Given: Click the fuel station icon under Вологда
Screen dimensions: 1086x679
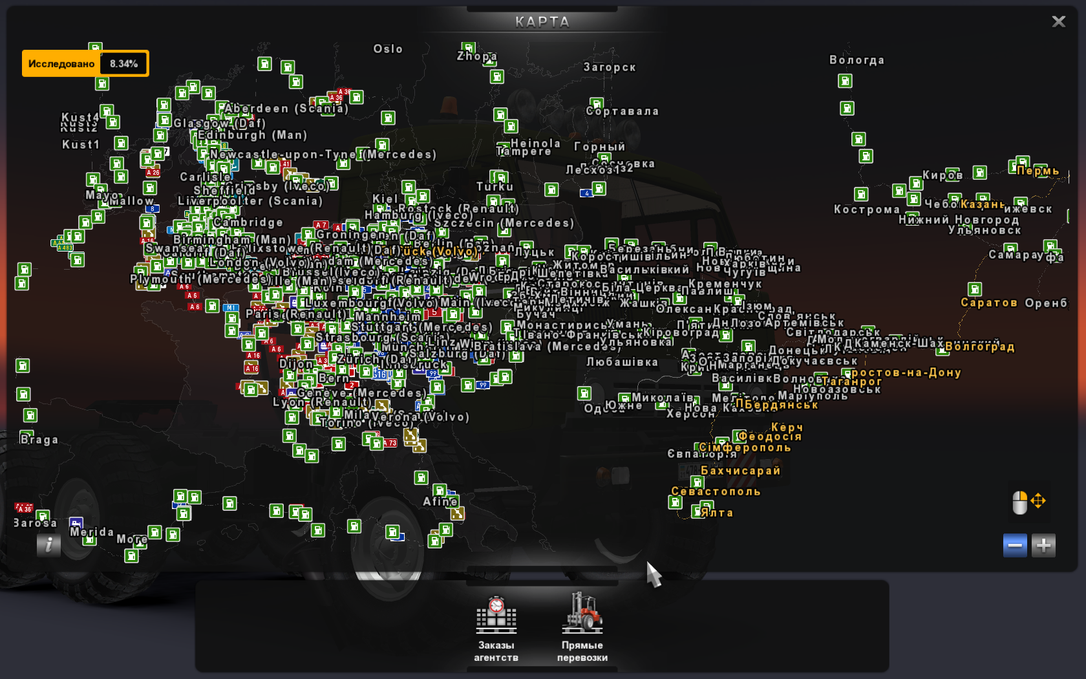Looking at the screenshot, I should [x=845, y=81].
